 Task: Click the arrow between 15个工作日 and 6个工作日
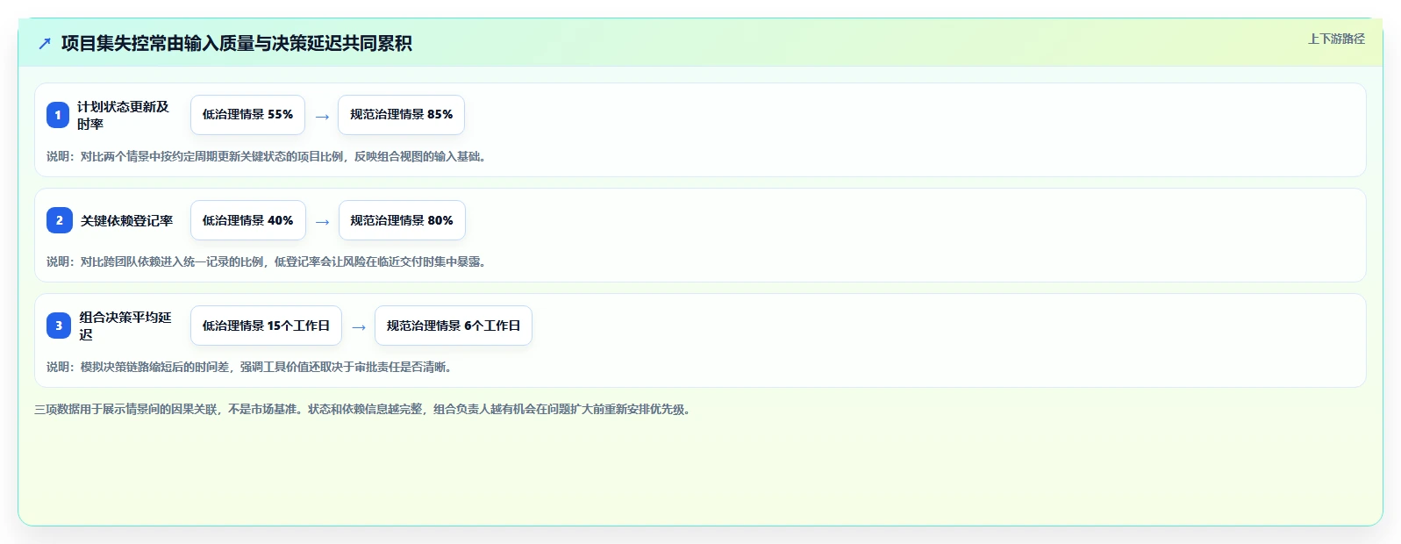[359, 327]
